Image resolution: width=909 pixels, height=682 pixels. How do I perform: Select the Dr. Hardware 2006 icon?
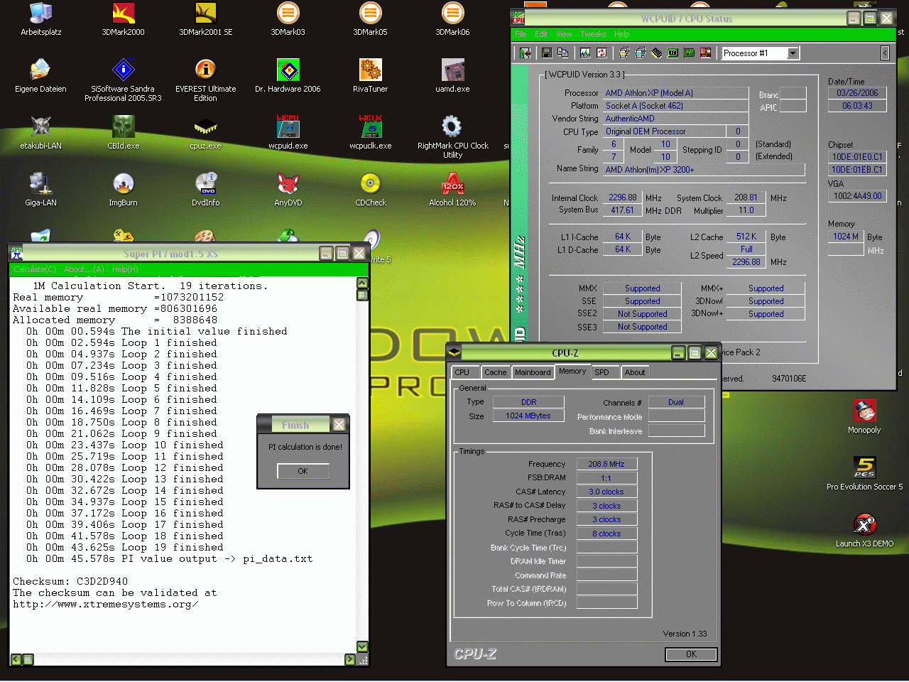click(288, 76)
